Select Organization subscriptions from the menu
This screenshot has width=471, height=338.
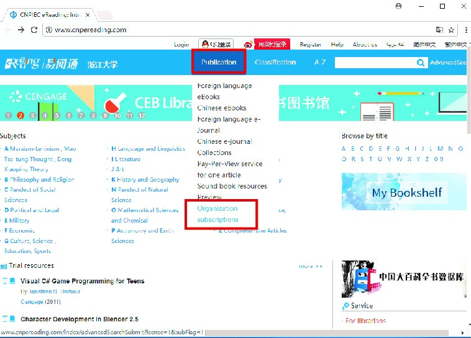tap(217, 214)
